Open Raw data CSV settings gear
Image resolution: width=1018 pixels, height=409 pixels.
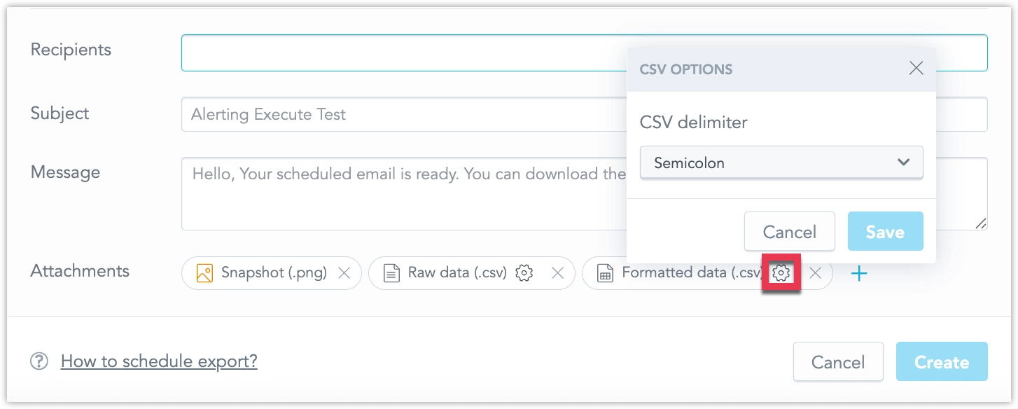point(524,273)
